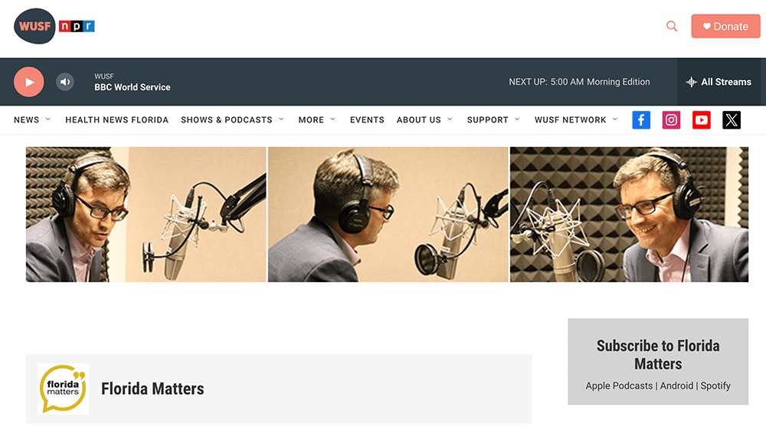The height and width of the screenshot is (426, 766).
Task: Click the smiling host photo thumbnail
Action: pos(629,215)
